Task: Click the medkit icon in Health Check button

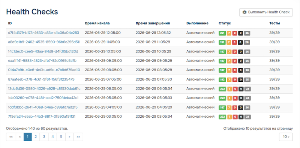Action: pyautogui.click(x=244, y=12)
